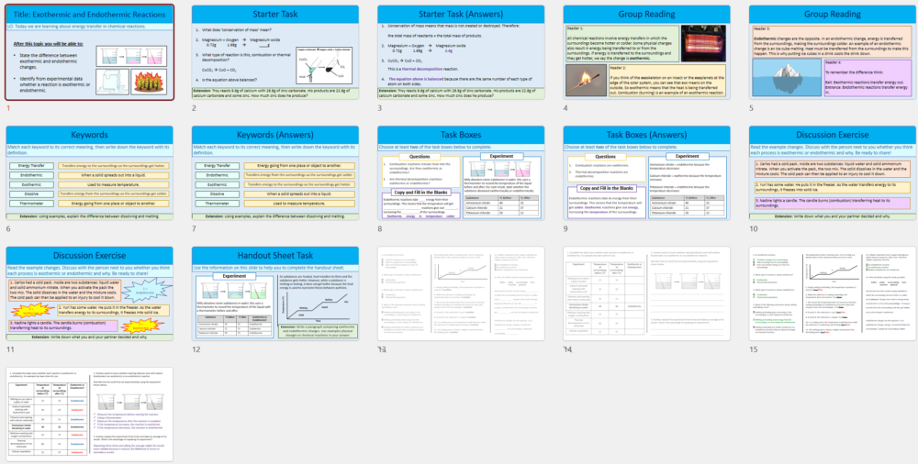
Task: Click 'Keywords (Answers)' heading on slide 7
Action: (275, 135)
